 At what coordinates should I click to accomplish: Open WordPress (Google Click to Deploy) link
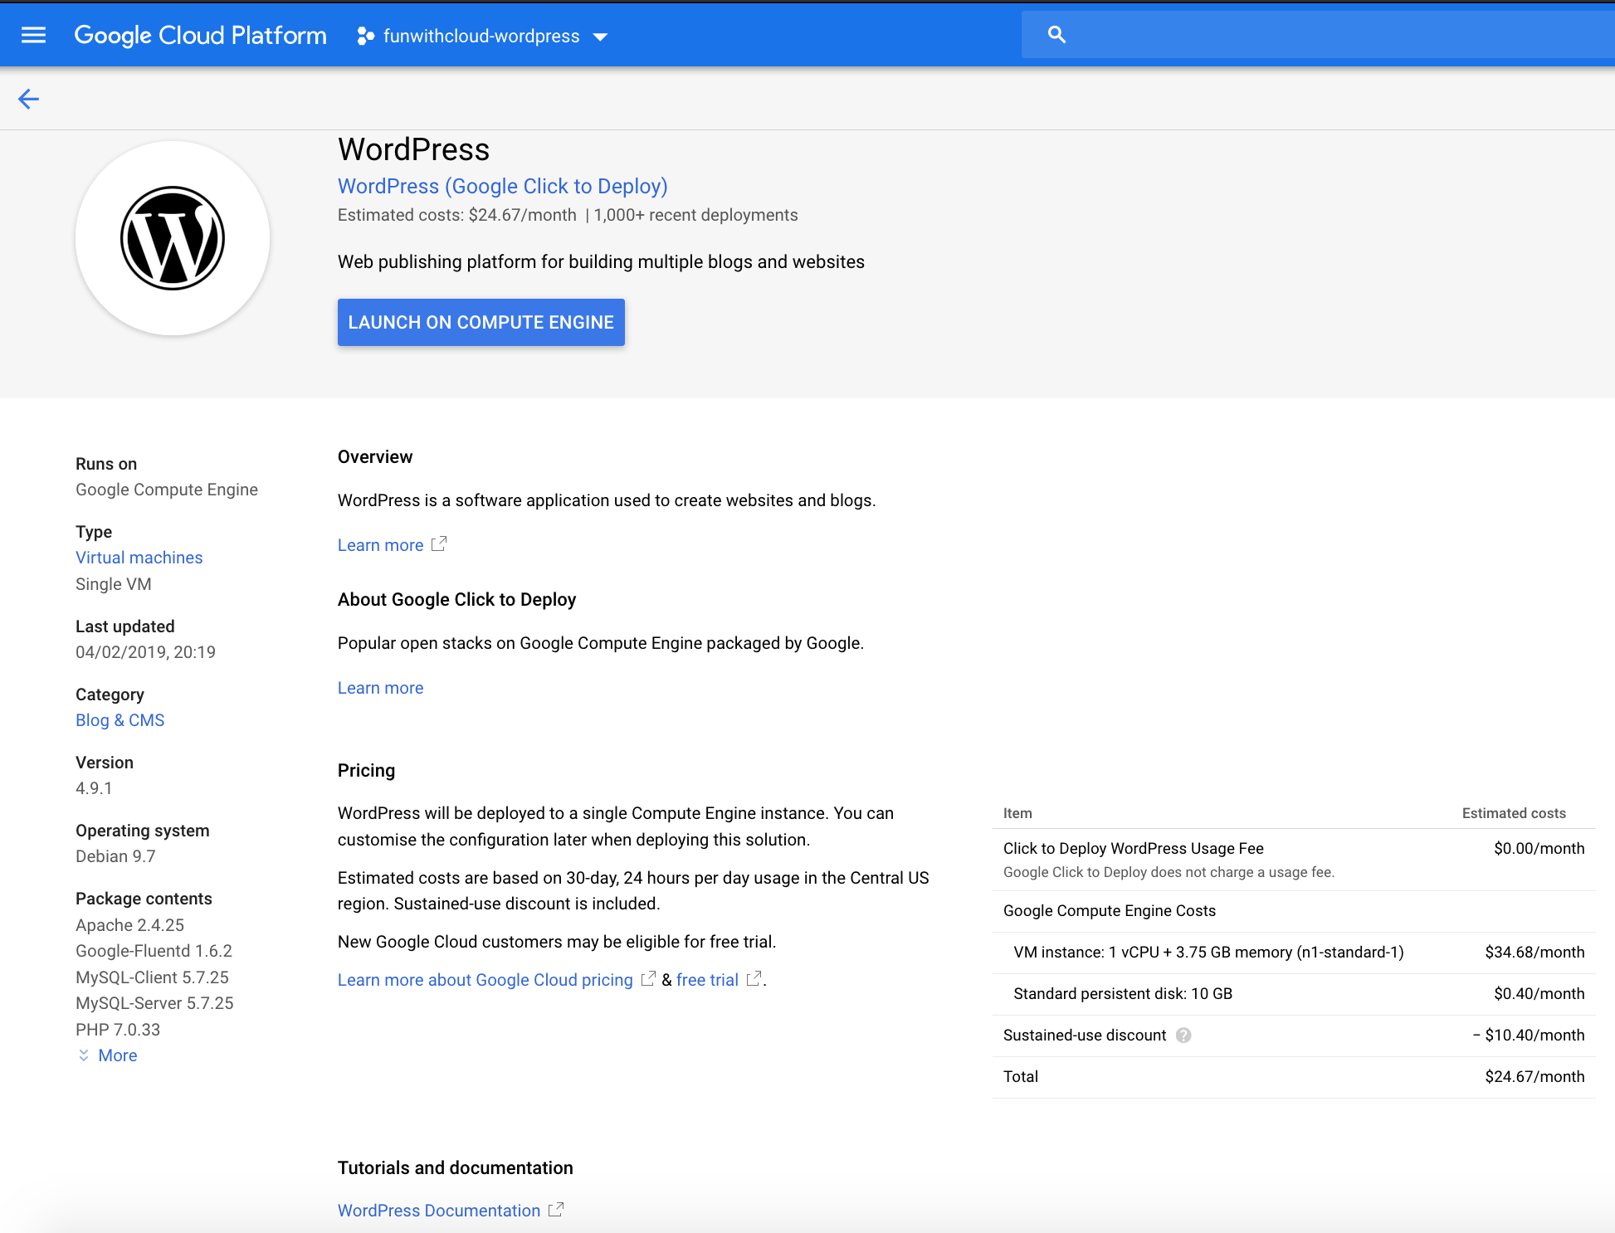point(502,187)
